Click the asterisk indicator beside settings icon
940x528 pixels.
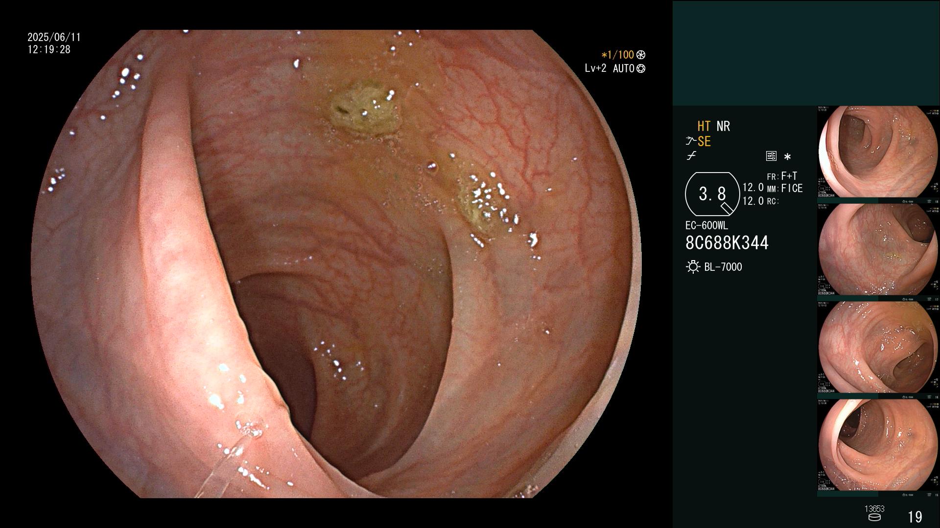787,157
